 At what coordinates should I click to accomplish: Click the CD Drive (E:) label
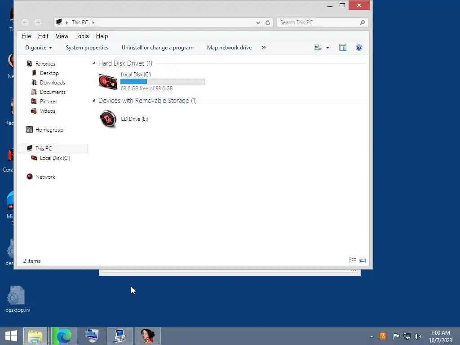(134, 119)
